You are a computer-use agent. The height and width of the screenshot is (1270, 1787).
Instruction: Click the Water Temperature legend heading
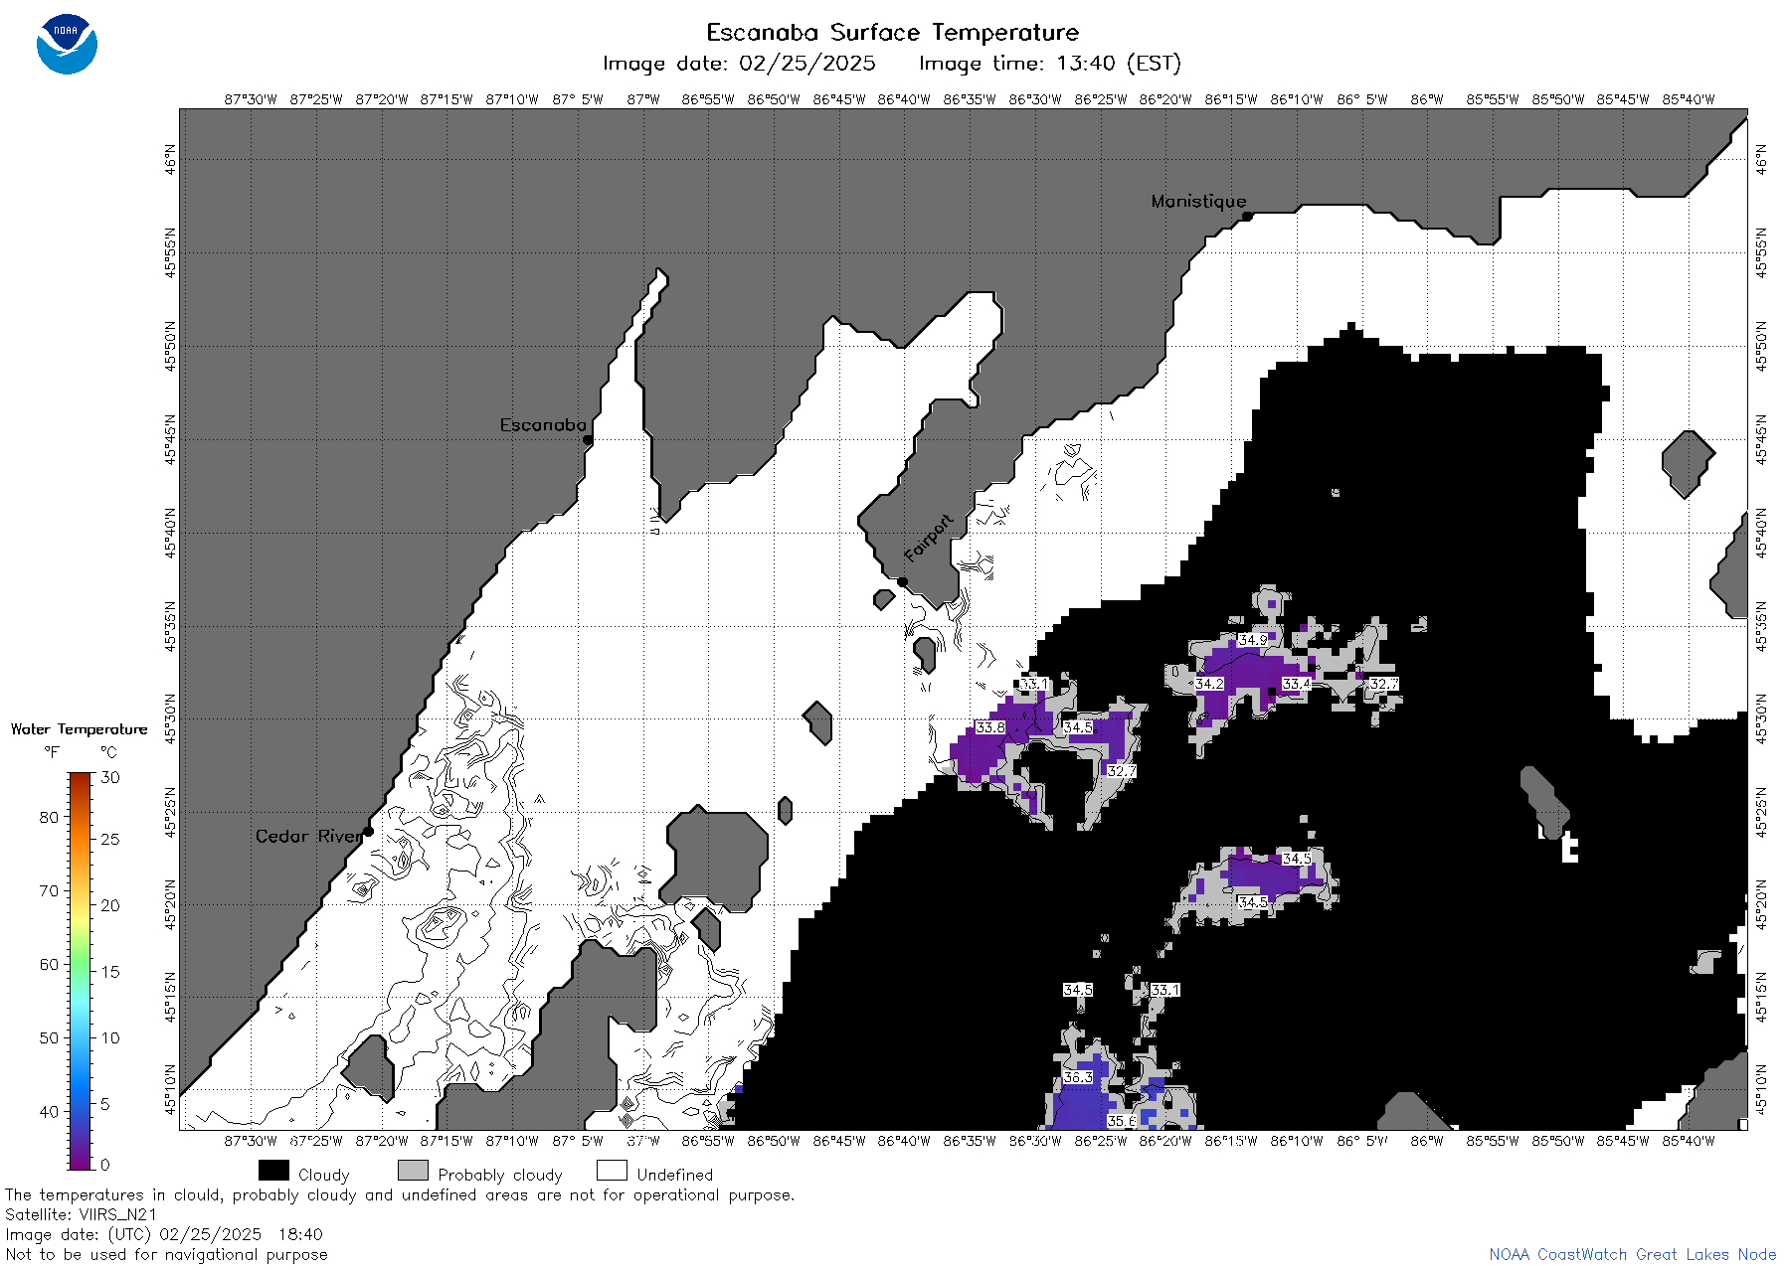[x=80, y=729]
